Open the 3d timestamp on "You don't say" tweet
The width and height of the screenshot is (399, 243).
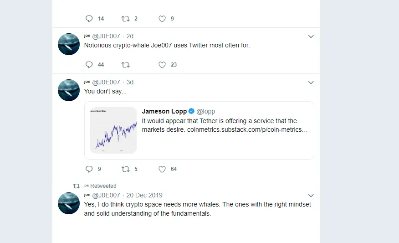(x=130, y=82)
